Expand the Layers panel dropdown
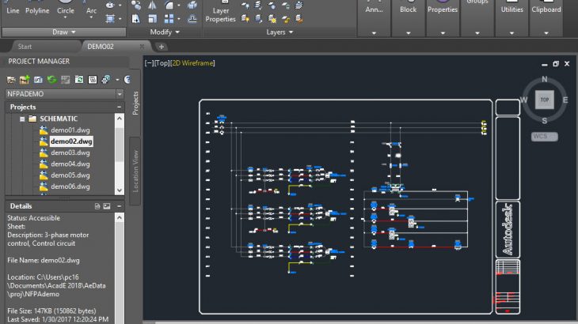578x324 pixels. pos(279,32)
